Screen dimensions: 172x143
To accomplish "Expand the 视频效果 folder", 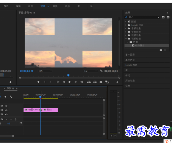I will point(125,35).
